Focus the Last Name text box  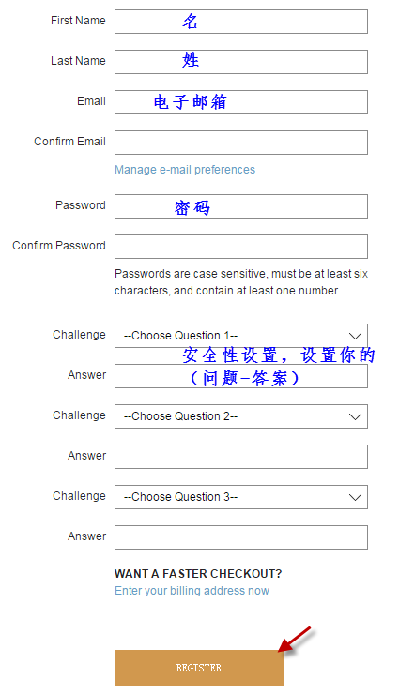(241, 62)
